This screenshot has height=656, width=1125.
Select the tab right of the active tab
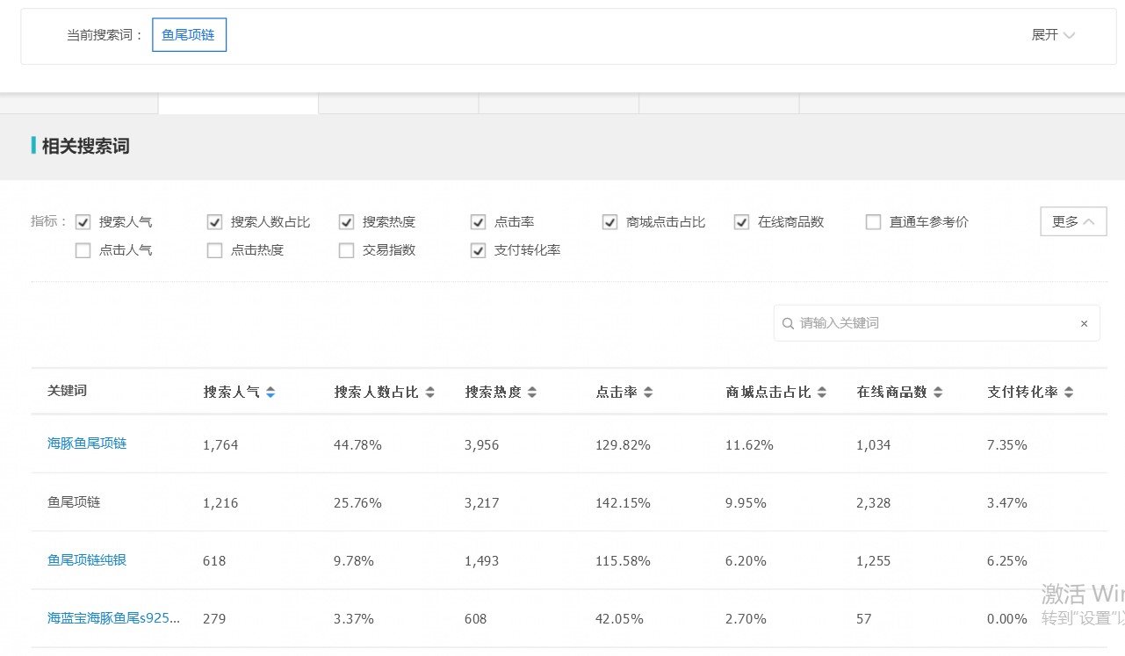(x=398, y=103)
